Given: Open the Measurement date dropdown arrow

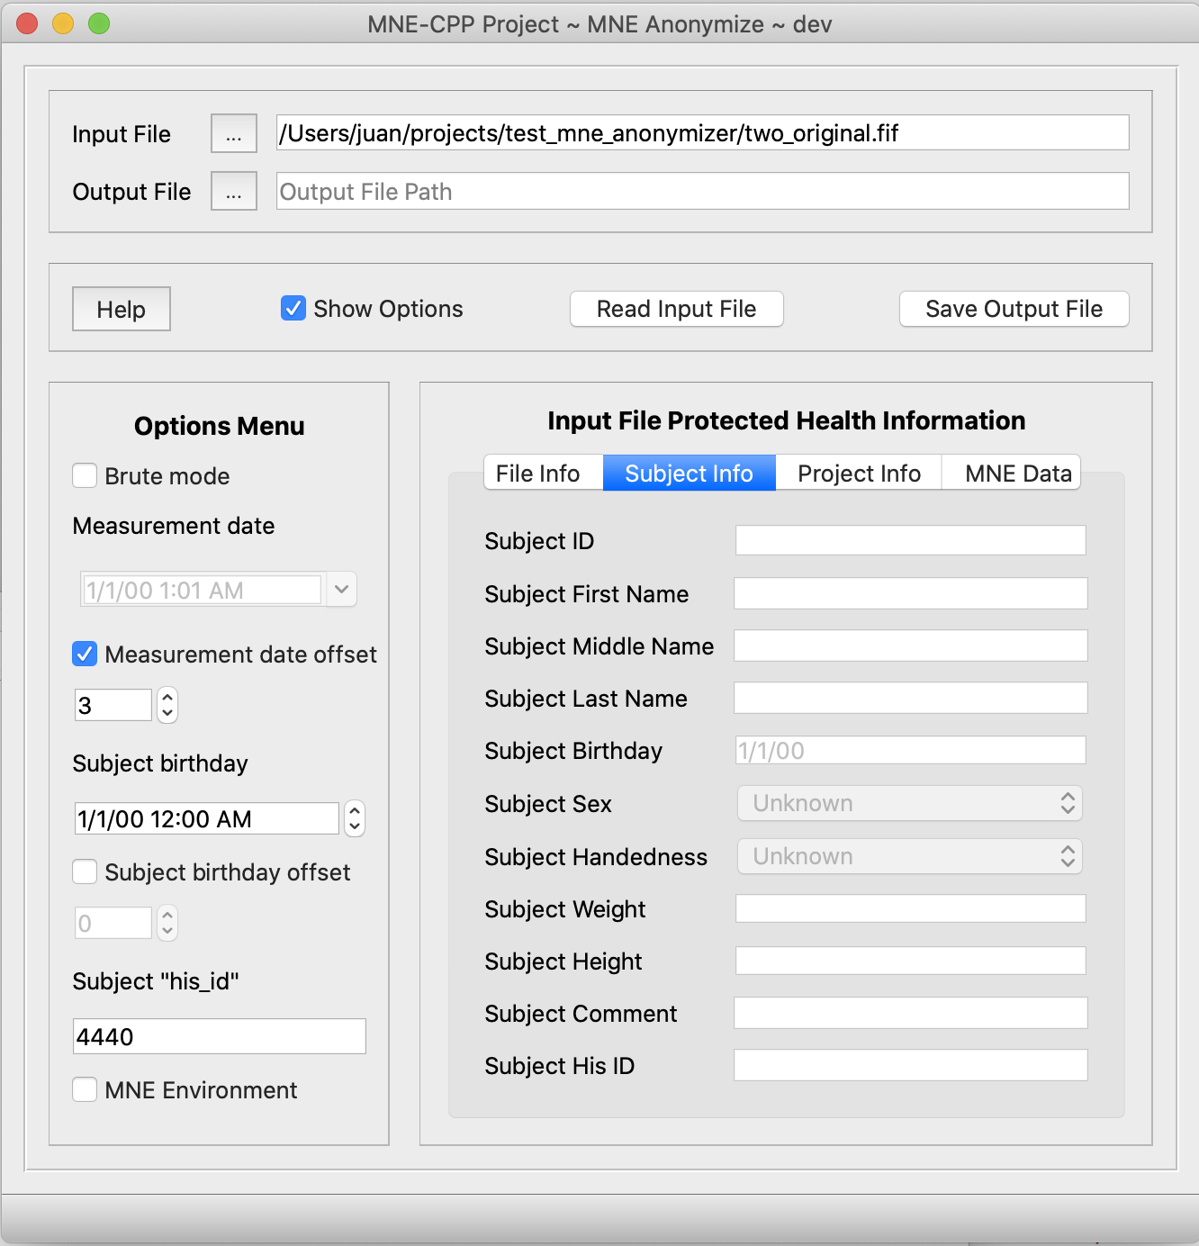Looking at the screenshot, I should point(341,590).
